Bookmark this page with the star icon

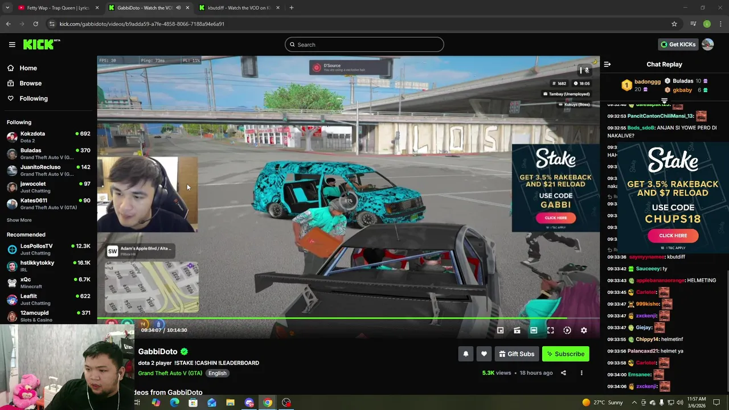coord(674,24)
